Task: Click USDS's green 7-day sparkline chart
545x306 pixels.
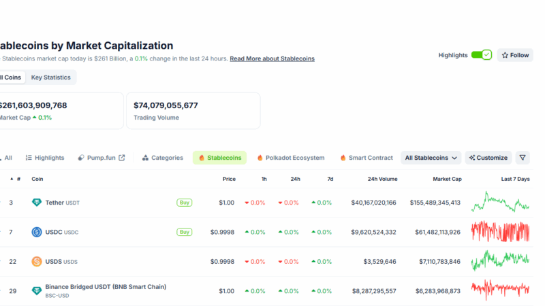Action: [x=500, y=260]
